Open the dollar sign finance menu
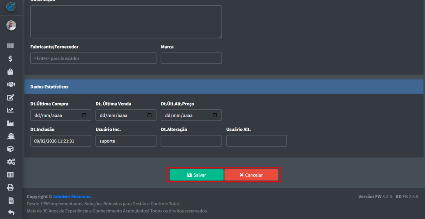This screenshot has height=219, width=425. tap(11, 59)
